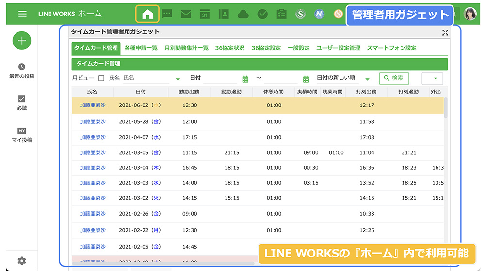Image resolution: width=485 pixels, height=271 pixels.
Task: Open 加藤亜梨沙 link in 2021-03-03 row
Action: [93, 183]
